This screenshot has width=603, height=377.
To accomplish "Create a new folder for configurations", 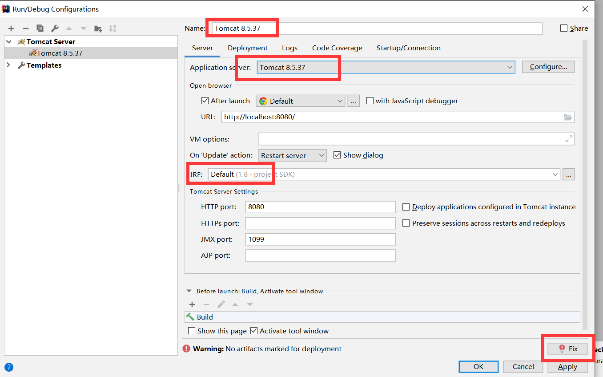I will [98, 28].
